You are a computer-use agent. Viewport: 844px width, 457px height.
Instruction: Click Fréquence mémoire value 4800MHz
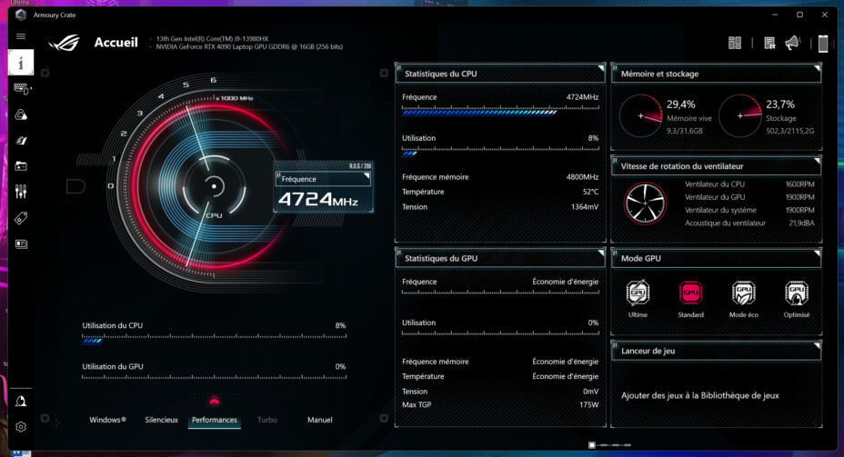[x=582, y=177]
